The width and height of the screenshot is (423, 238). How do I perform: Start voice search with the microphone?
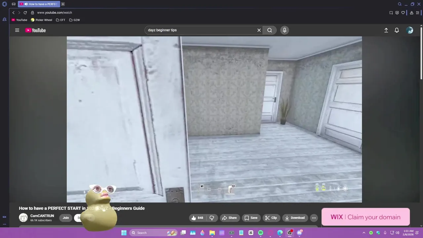285,30
